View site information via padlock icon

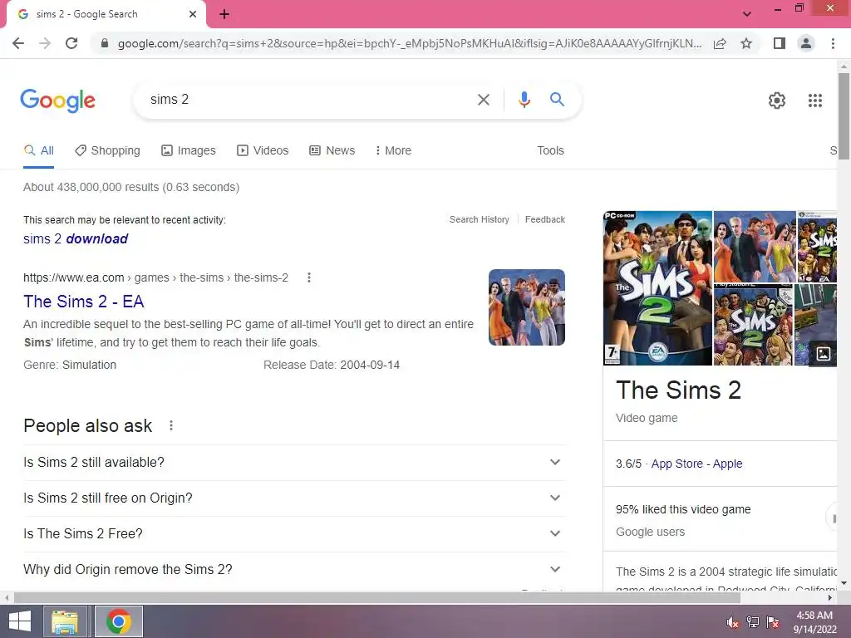click(105, 43)
